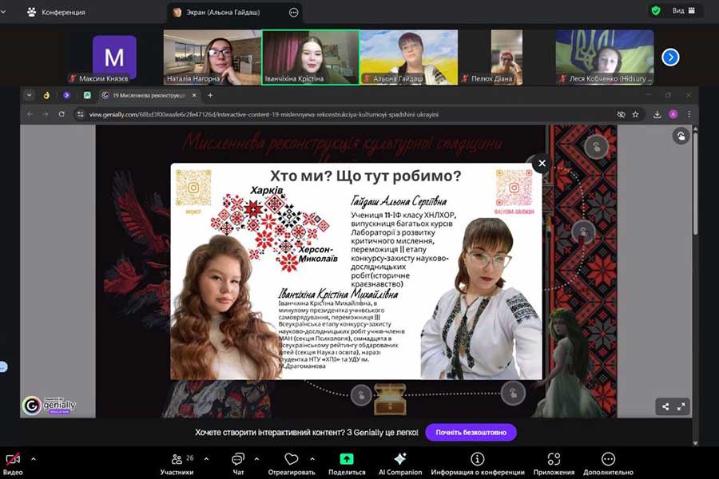Screen dimensions: 719x479
Task: Expand browser tab search chevron
Action: tap(29, 95)
